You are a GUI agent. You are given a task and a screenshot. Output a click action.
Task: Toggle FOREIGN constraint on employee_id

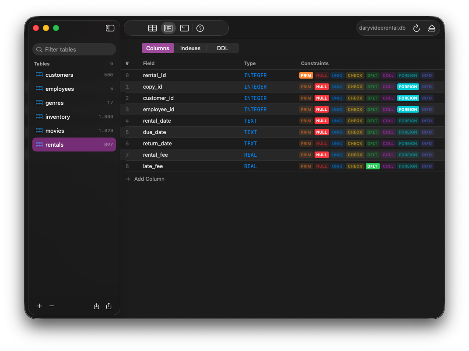tap(408, 110)
